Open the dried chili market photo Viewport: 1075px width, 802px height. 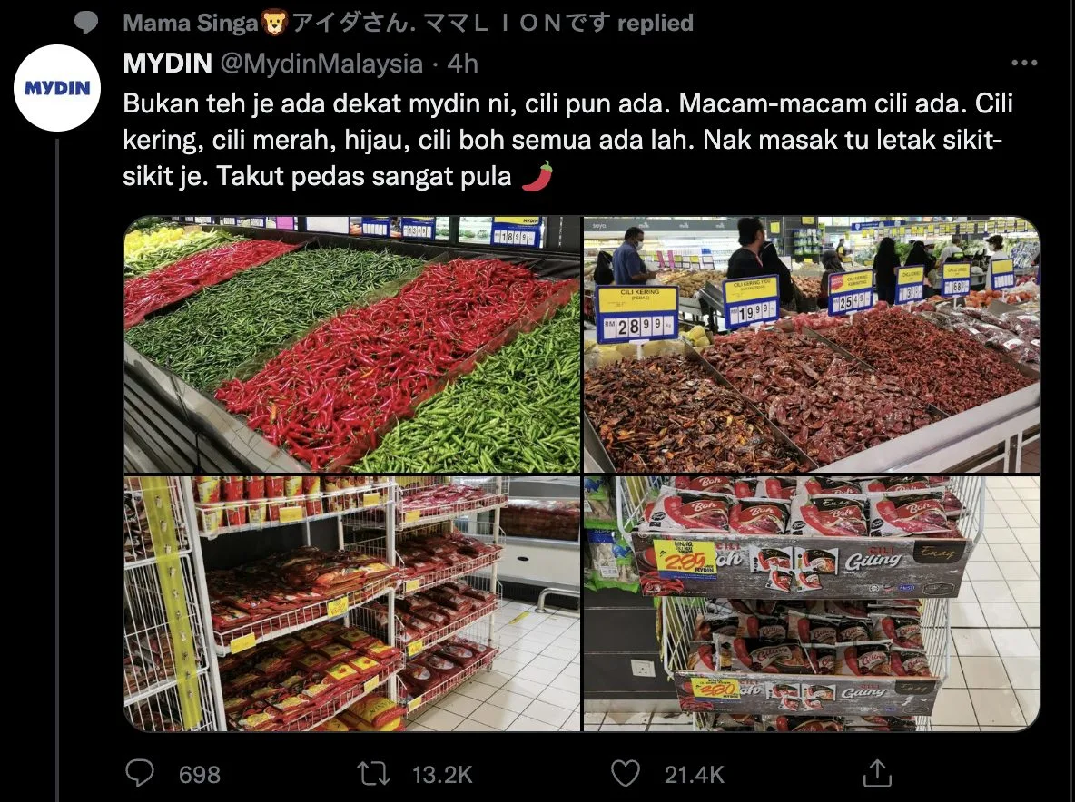point(812,345)
